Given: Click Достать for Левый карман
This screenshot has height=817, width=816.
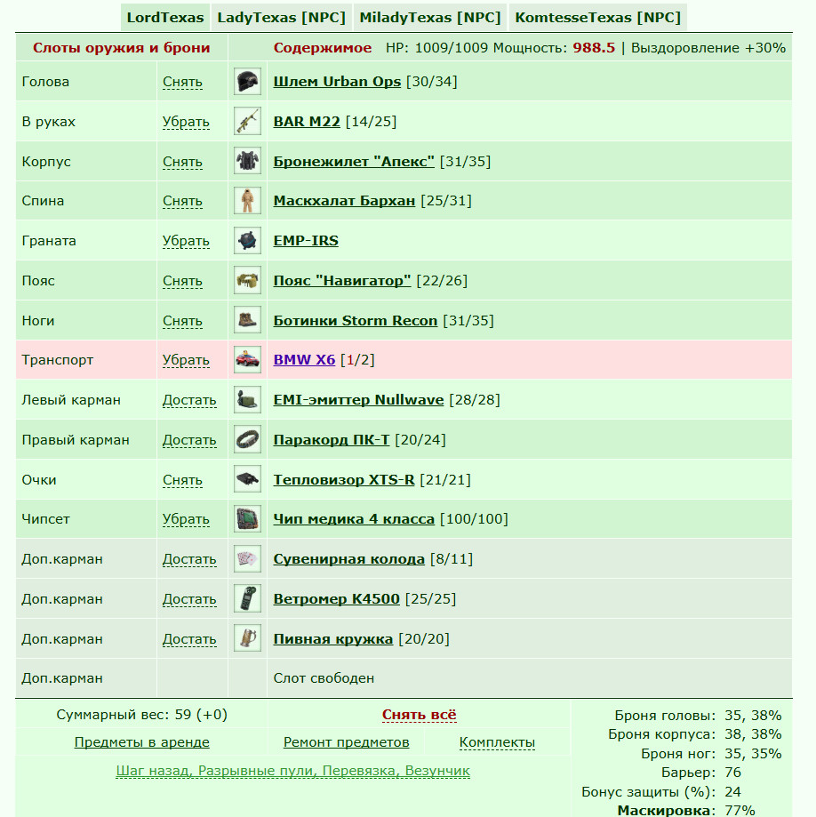Looking at the screenshot, I should coord(189,400).
